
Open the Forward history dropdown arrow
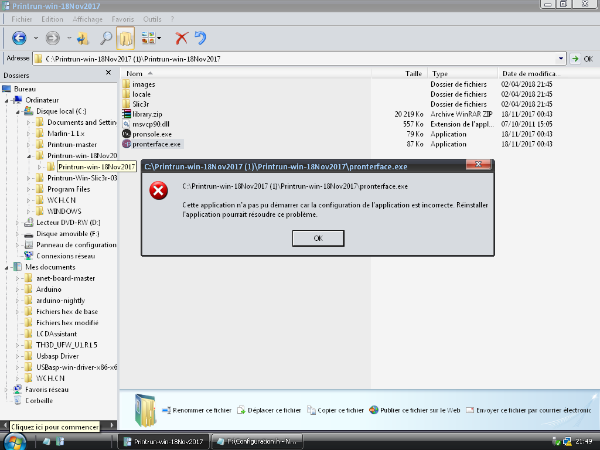[x=69, y=38]
